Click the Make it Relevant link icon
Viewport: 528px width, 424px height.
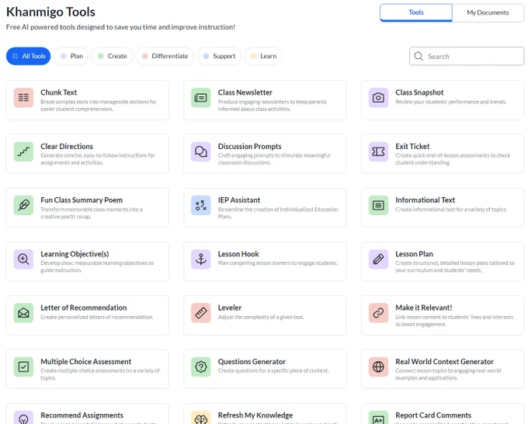(x=378, y=313)
